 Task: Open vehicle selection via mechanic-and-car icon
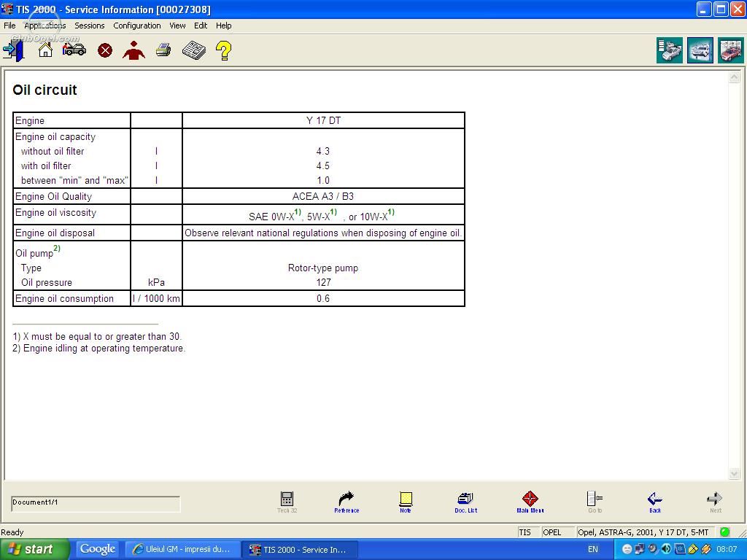tap(74, 50)
